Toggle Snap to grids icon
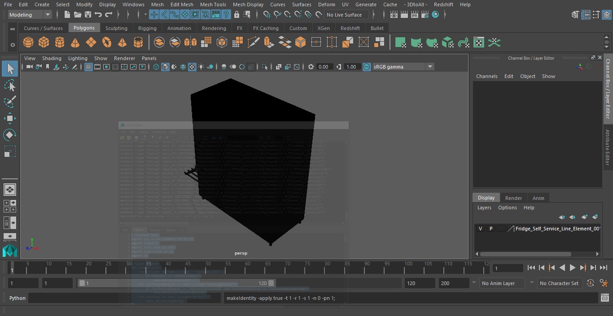This screenshot has height=316, width=613. [267, 15]
